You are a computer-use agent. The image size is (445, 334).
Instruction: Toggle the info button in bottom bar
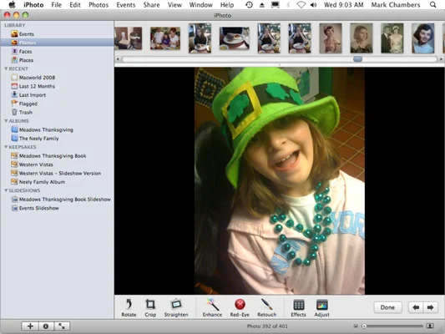(x=46, y=326)
